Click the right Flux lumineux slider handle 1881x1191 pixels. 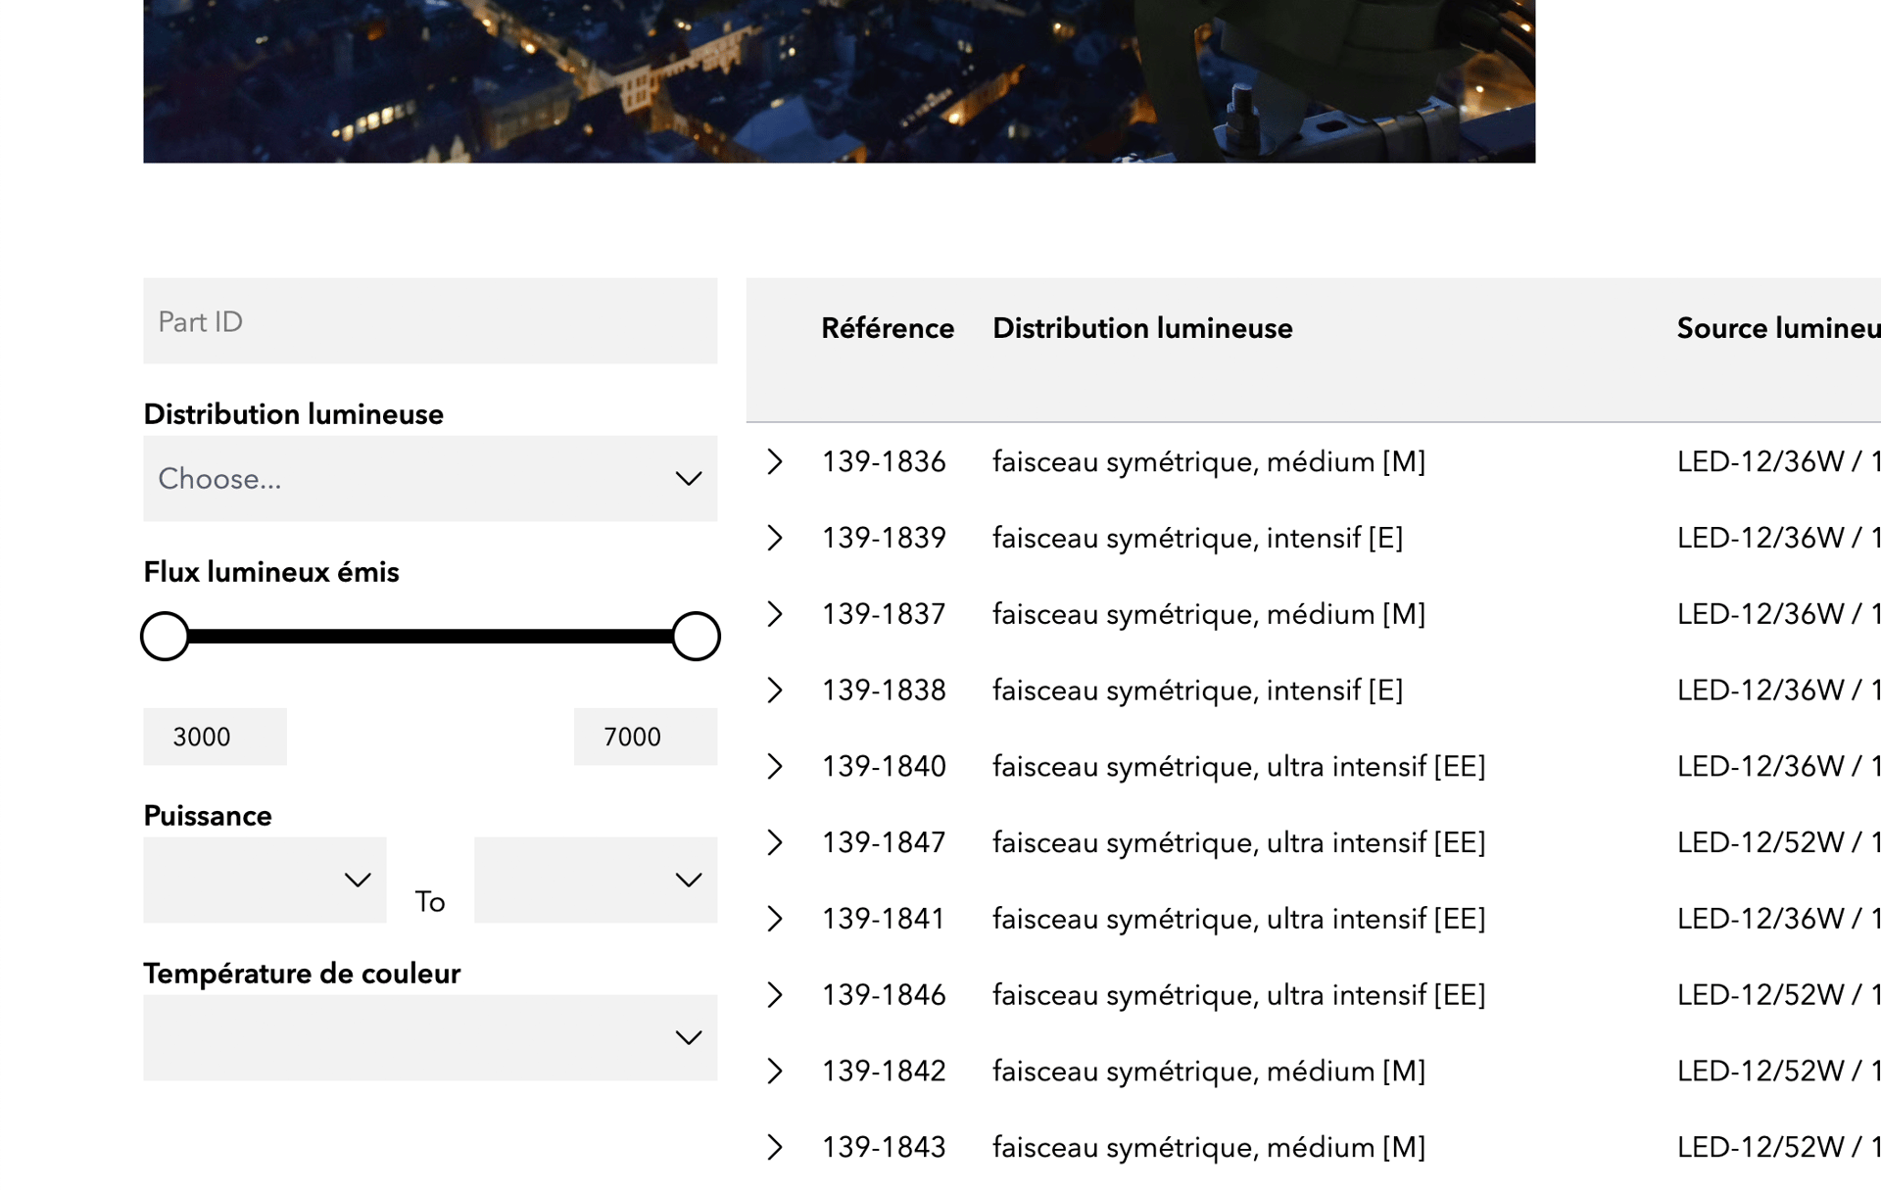click(x=697, y=637)
